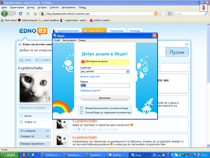Open kypidoncheto - edno2... bookmark
Viewport: 210px width, 158px height.
click(x=74, y=20)
